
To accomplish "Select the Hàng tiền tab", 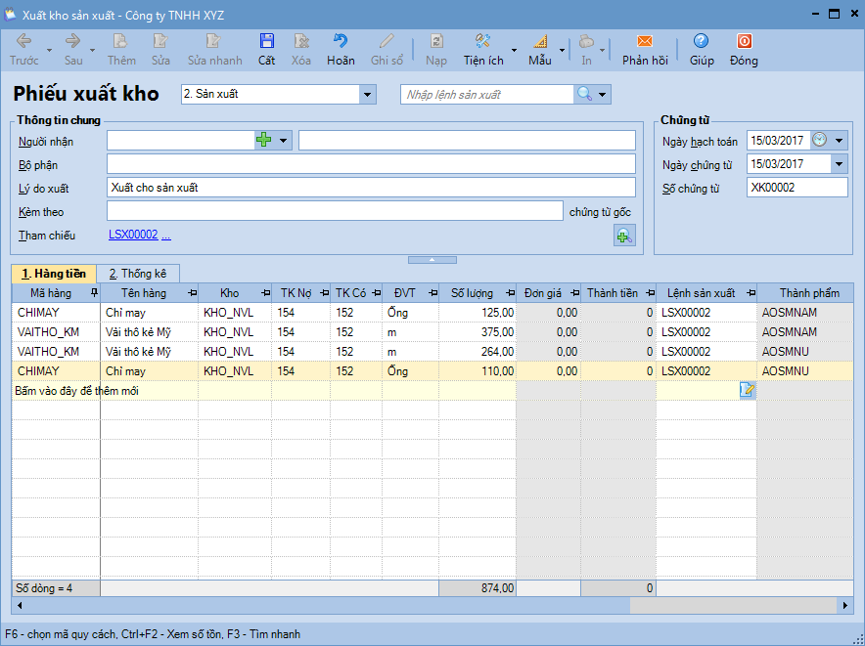I will 54,274.
